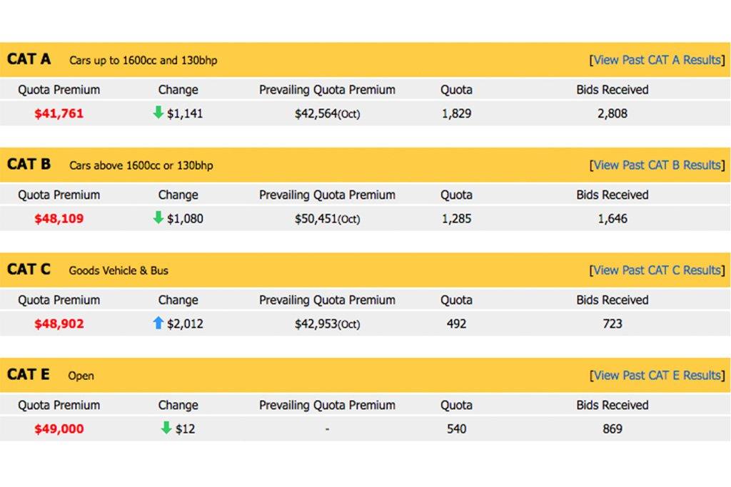731x487 pixels.
Task: Select CAT E quota premium $49,000
Action: click(59, 429)
